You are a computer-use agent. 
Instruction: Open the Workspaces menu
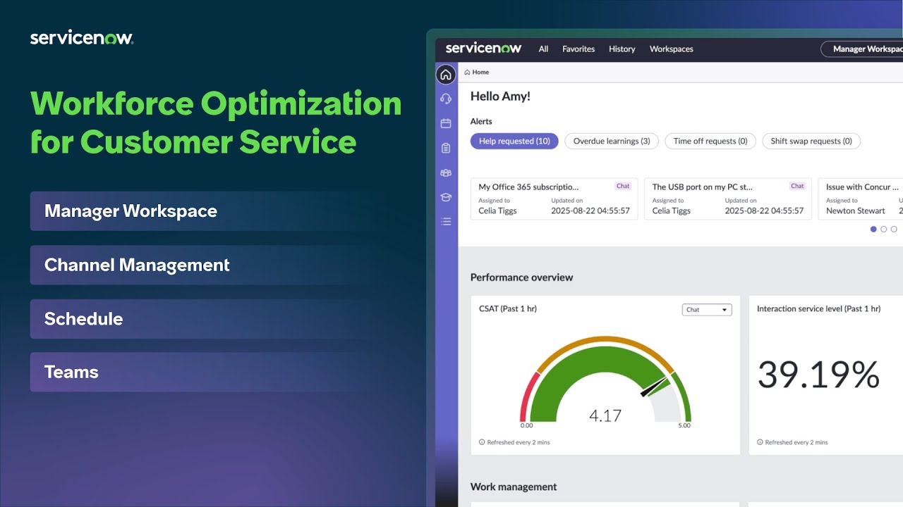(671, 49)
